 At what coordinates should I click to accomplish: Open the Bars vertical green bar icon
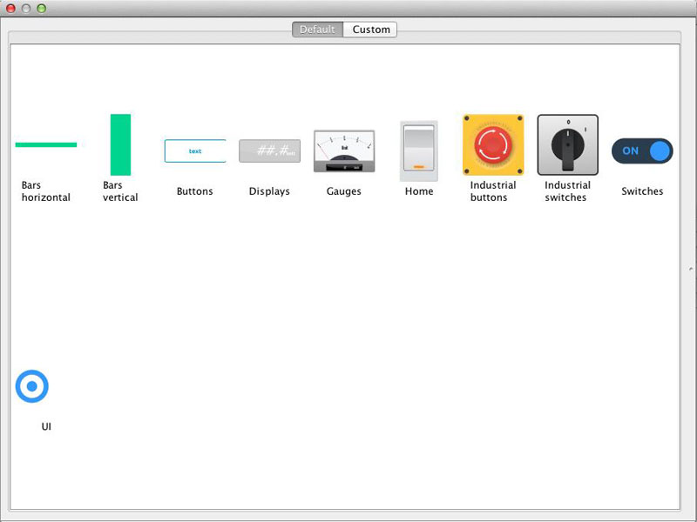click(x=120, y=144)
